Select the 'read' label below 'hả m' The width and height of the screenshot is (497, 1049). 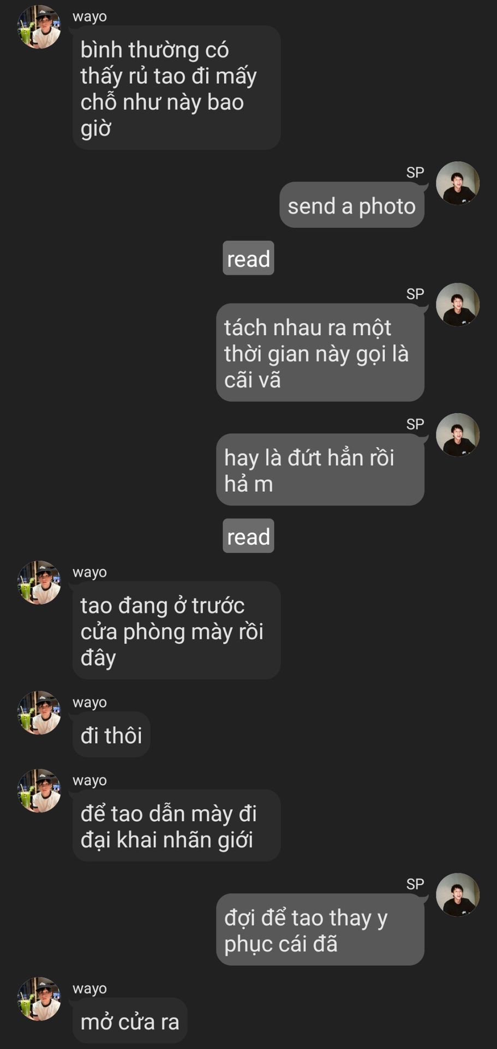click(248, 536)
